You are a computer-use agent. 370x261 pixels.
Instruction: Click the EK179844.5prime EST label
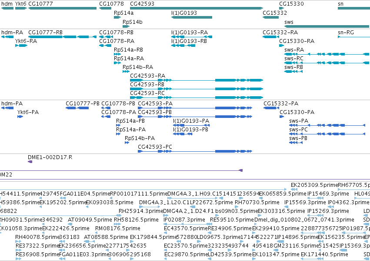point(153,237)
